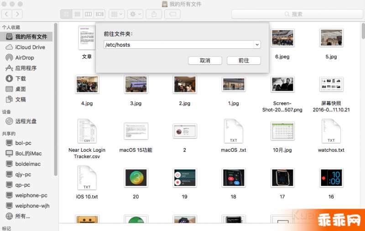Click the sidebar vertical scrollbar
The image size is (365, 231).
(x=56, y=99)
